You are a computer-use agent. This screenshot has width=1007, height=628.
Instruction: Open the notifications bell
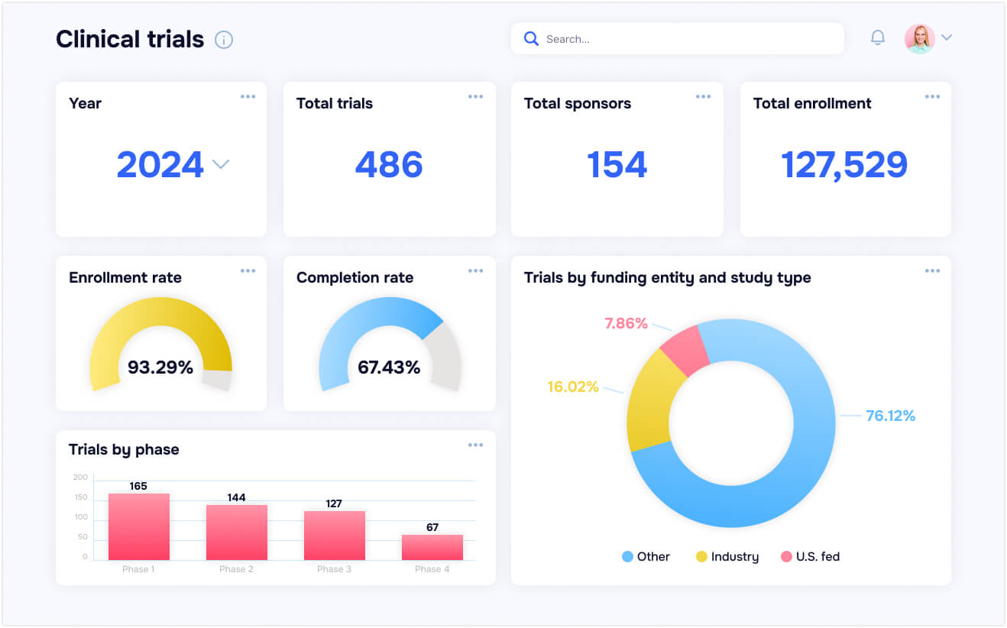pyautogui.click(x=878, y=37)
